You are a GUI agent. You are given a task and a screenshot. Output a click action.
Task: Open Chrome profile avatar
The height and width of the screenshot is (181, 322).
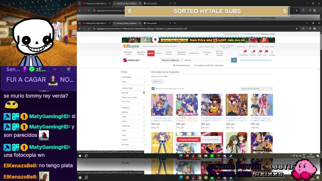point(314,29)
